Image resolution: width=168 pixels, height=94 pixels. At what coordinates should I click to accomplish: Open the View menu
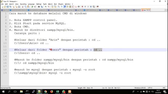[x=17, y=4]
